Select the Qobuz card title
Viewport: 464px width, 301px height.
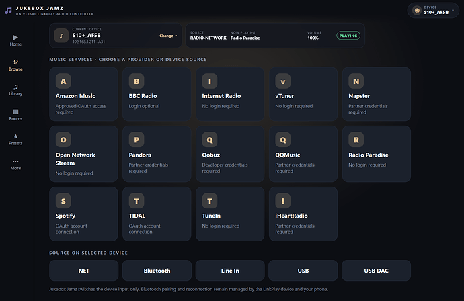tap(211, 155)
